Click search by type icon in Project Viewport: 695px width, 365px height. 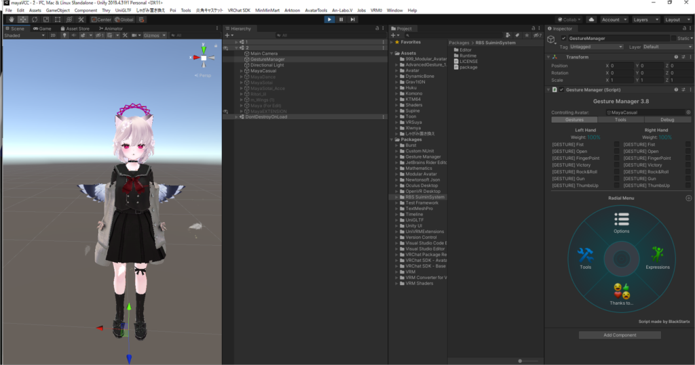508,35
